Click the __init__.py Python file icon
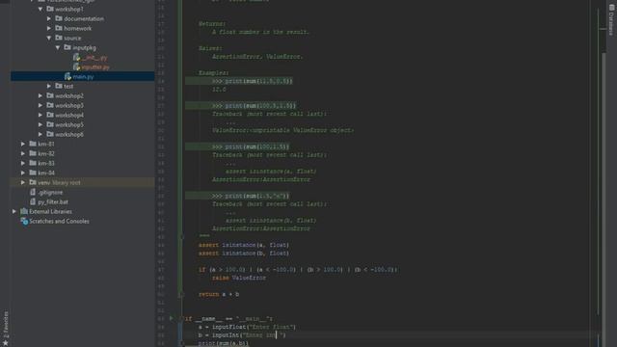Viewport: 617px width, 347px height. pos(76,58)
